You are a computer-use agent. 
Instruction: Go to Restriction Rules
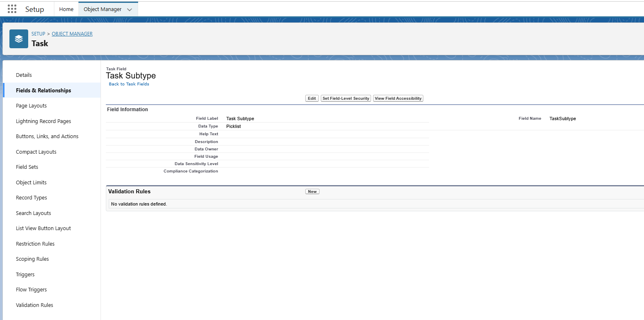[x=35, y=244]
